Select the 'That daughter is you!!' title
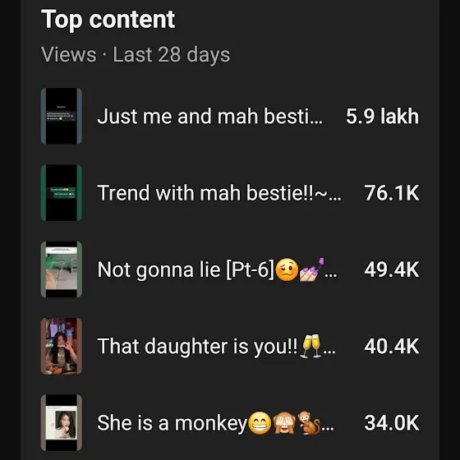 tap(216, 346)
